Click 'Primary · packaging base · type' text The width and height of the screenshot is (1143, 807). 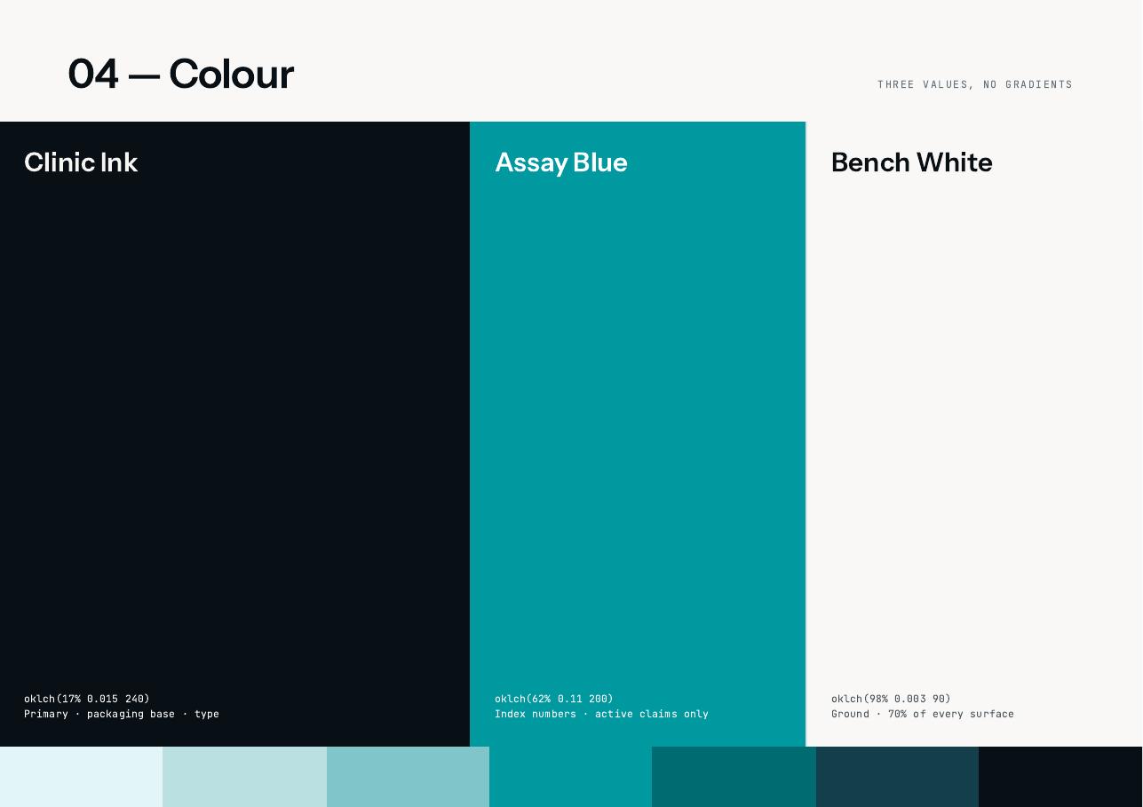(122, 714)
